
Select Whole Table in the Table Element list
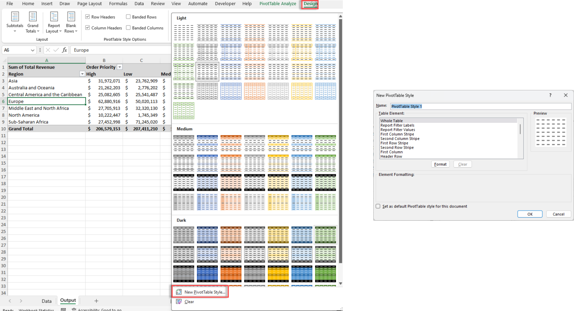click(391, 120)
